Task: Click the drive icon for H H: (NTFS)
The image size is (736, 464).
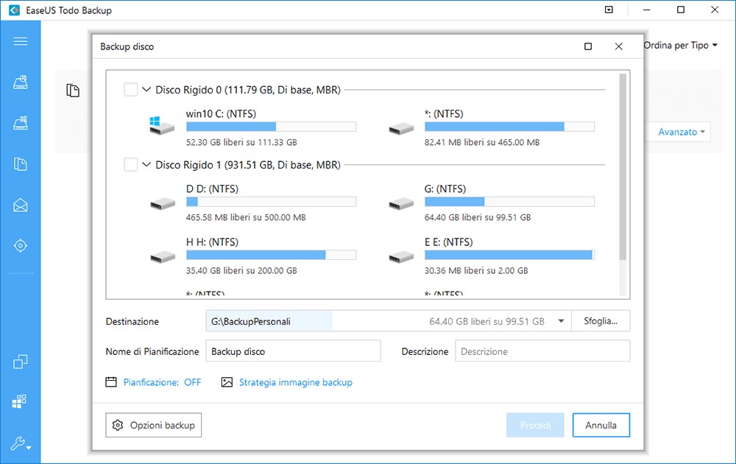Action: click(x=163, y=257)
